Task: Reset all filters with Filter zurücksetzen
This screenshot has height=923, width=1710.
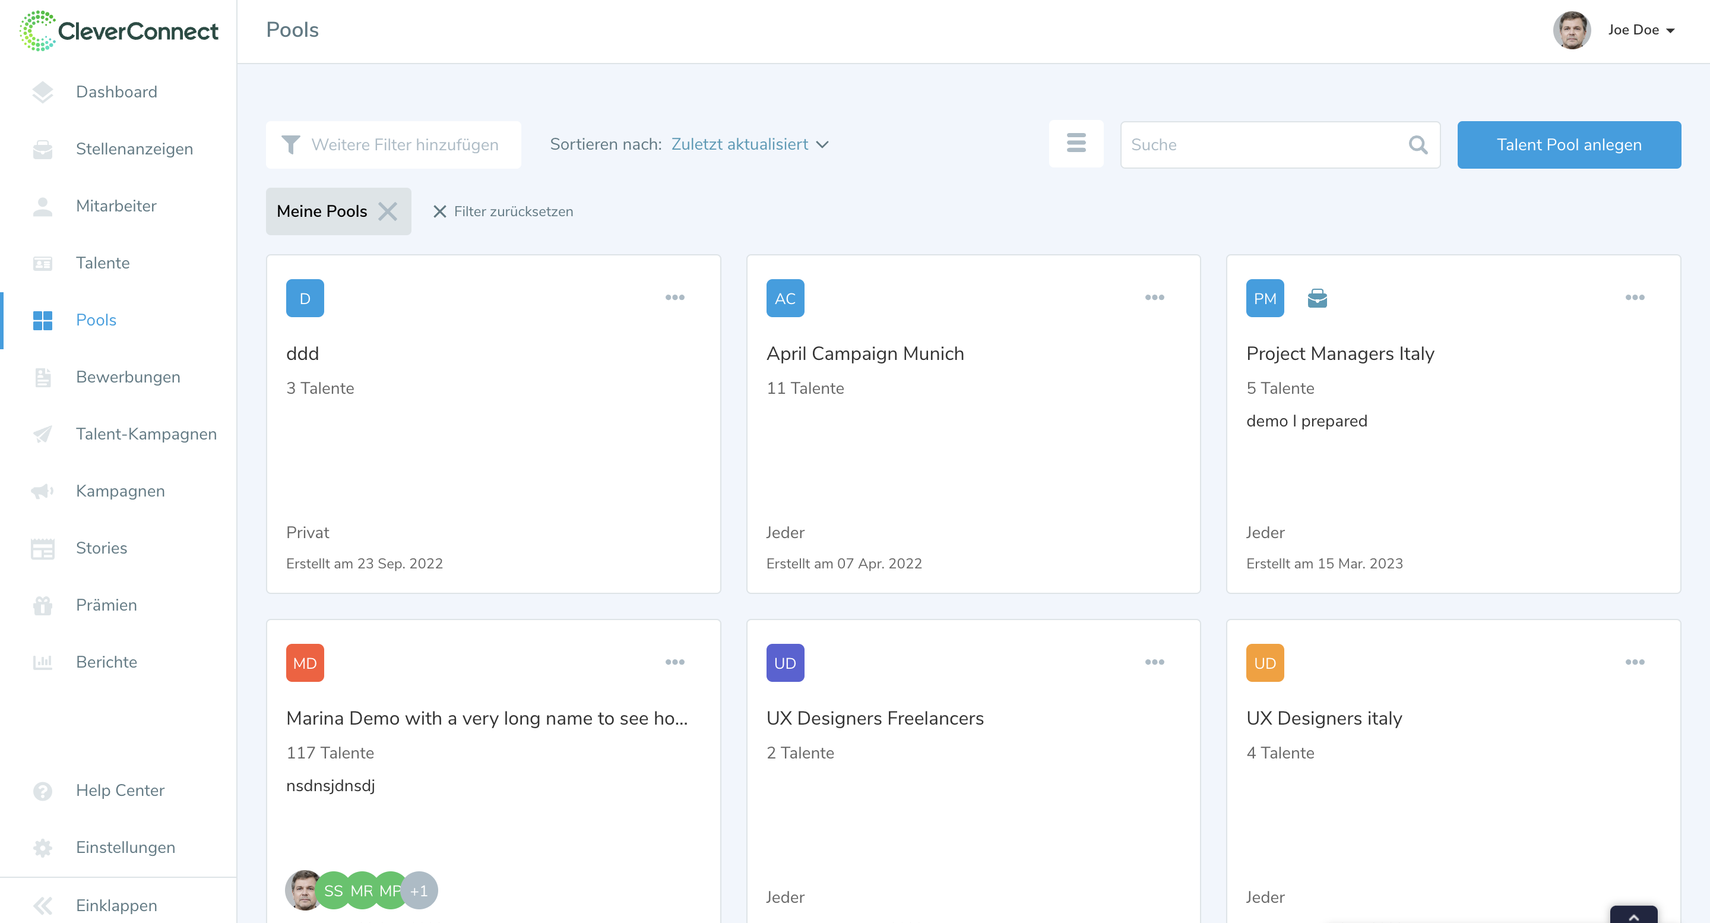Action: 503,211
